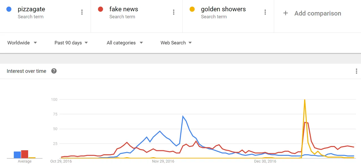Edit the fake news search term
The height and width of the screenshot is (166, 361).
click(124, 9)
